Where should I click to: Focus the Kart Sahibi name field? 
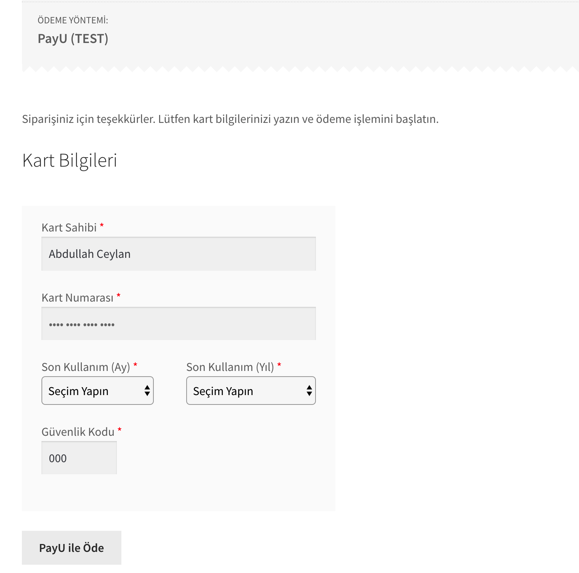coord(178,254)
